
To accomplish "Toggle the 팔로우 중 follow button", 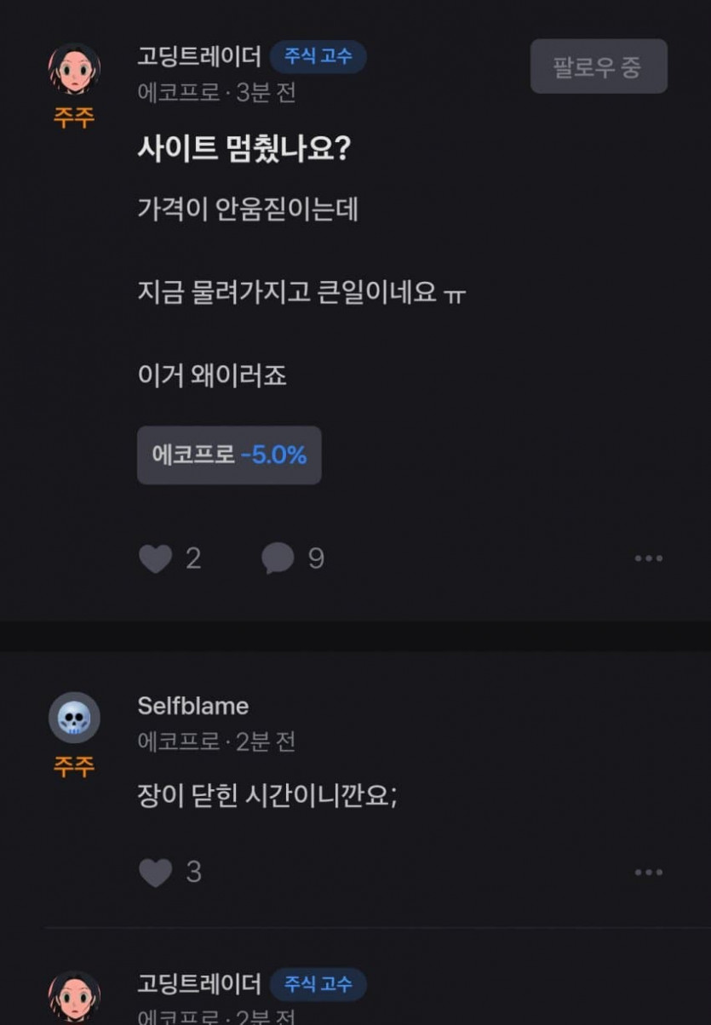I will pos(598,66).
